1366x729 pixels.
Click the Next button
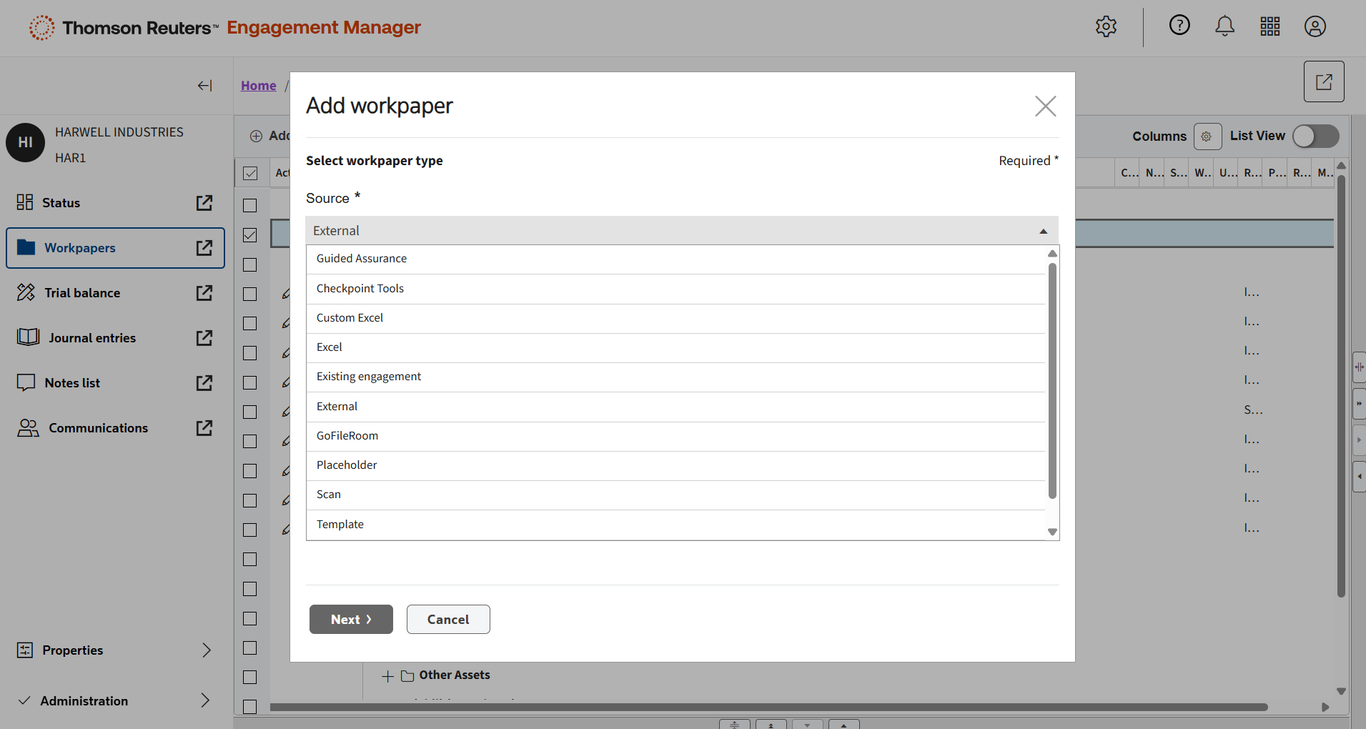click(351, 620)
